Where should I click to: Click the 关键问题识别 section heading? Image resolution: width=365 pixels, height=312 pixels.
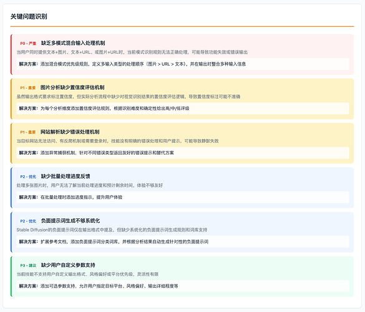tap(29, 16)
